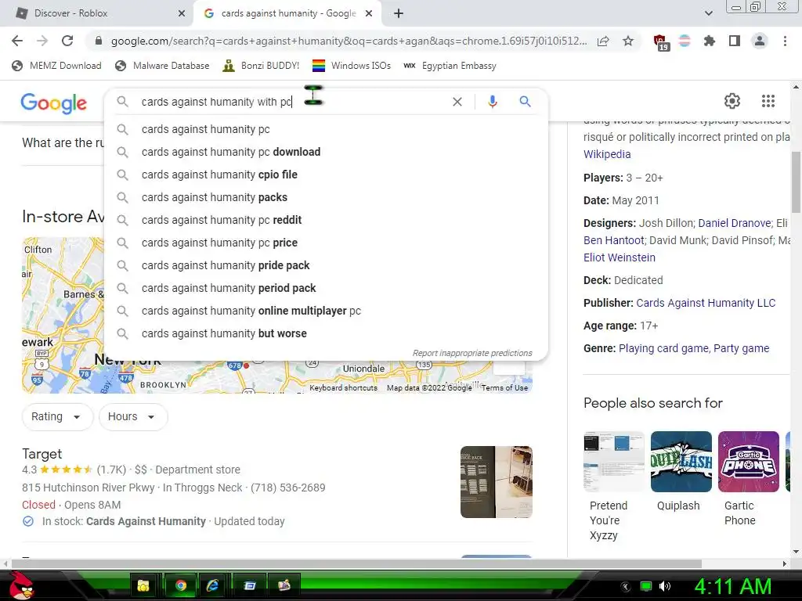Toggle the browser side panel
The image size is (802, 601).
point(735,41)
